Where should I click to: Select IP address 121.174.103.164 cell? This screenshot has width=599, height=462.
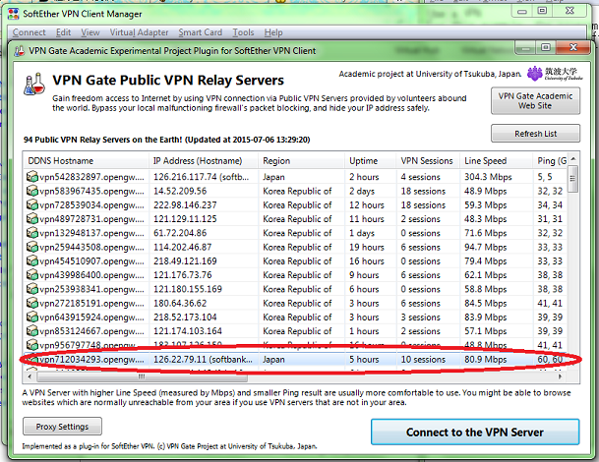188,331
